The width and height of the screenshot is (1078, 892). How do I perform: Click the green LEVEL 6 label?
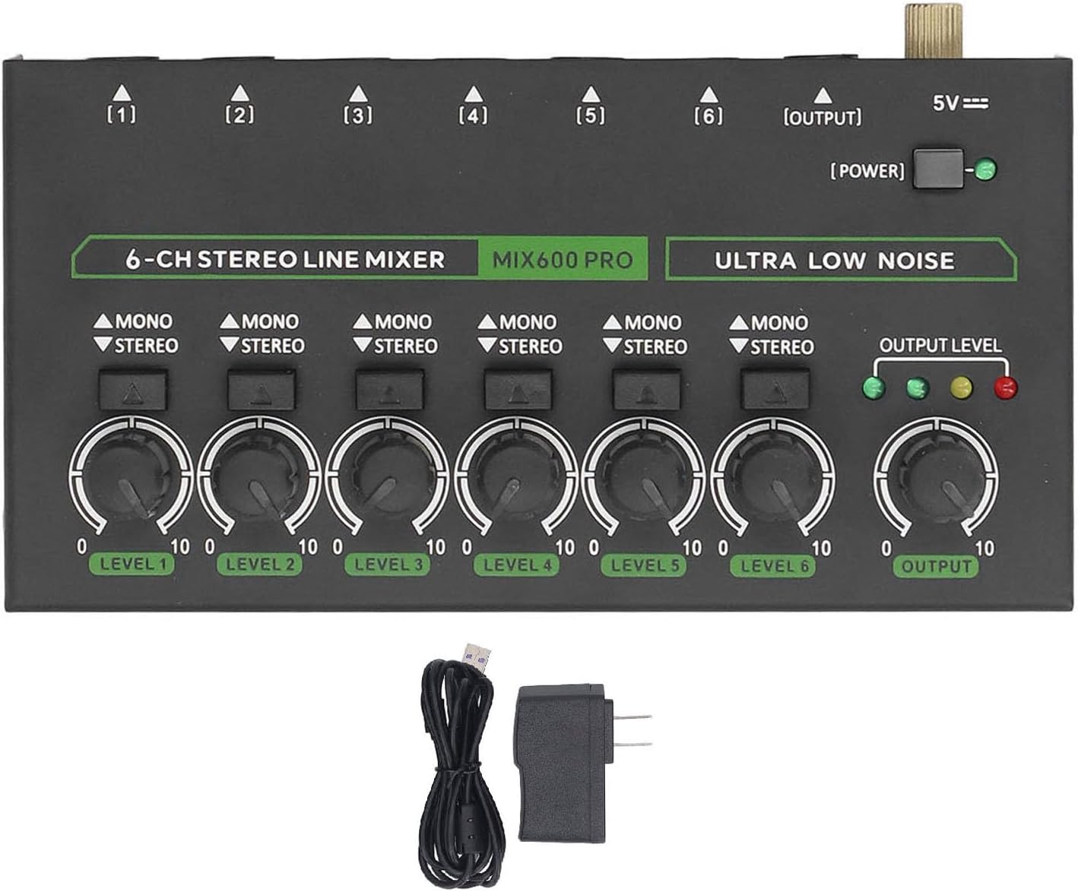pos(773,566)
